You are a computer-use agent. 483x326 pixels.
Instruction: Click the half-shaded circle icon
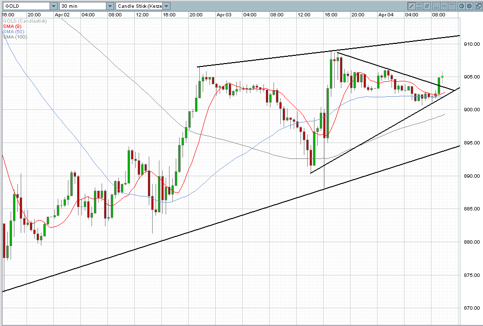461,6
